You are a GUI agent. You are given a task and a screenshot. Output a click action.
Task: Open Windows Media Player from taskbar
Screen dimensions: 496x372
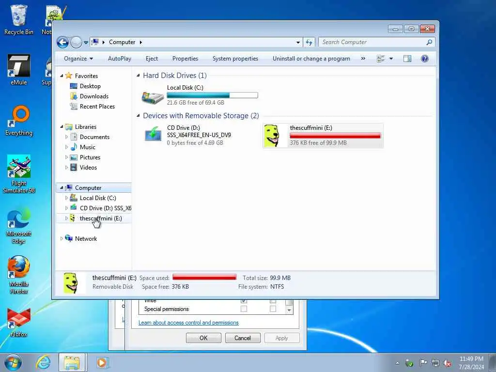102,362
